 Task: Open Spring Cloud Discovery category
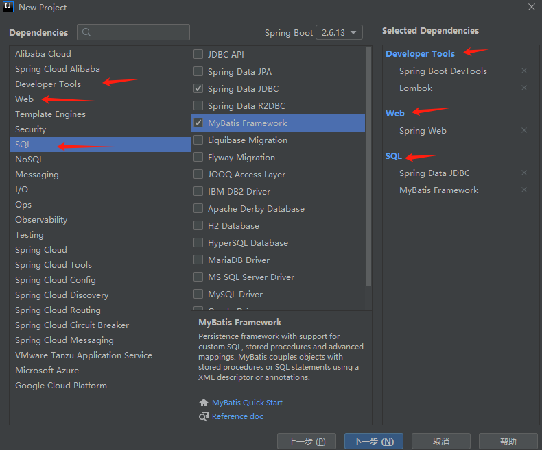click(100, 295)
